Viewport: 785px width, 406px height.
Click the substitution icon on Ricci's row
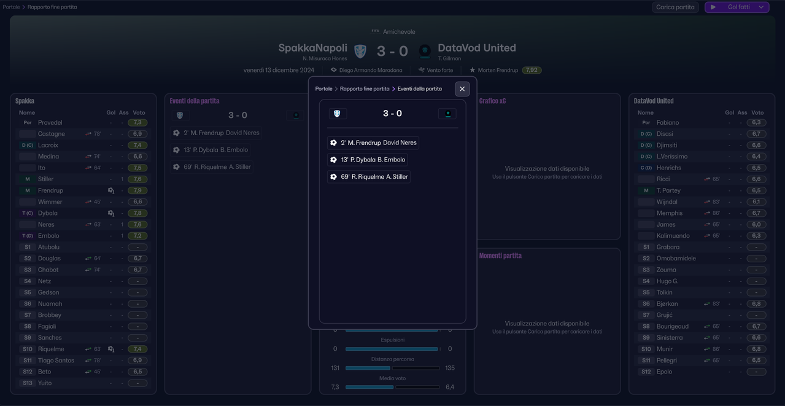pos(707,179)
